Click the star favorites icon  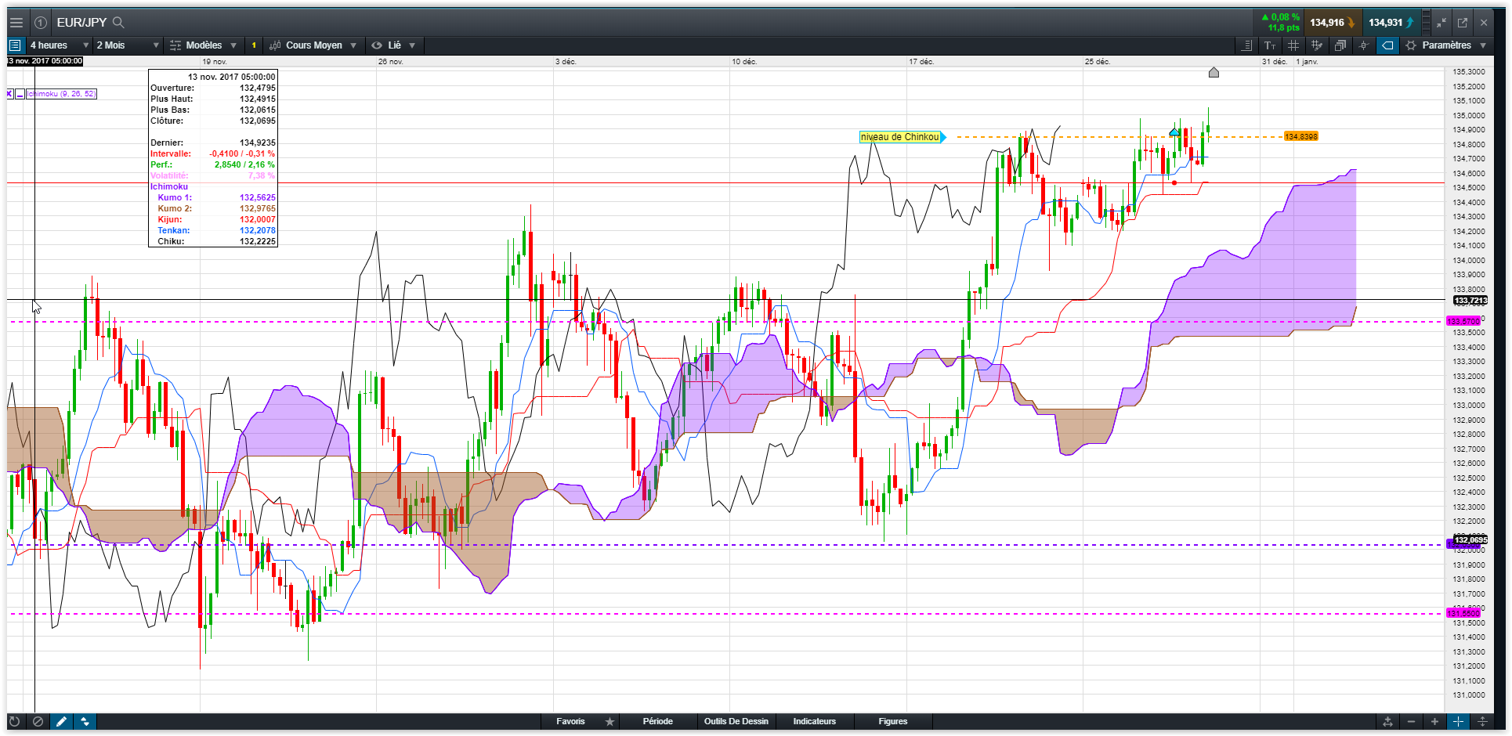610,721
